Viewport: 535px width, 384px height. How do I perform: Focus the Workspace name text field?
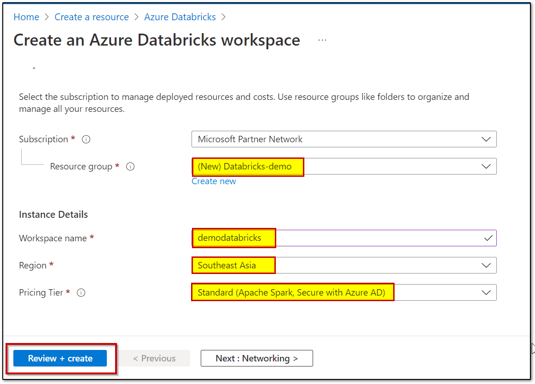[x=368, y=238]
